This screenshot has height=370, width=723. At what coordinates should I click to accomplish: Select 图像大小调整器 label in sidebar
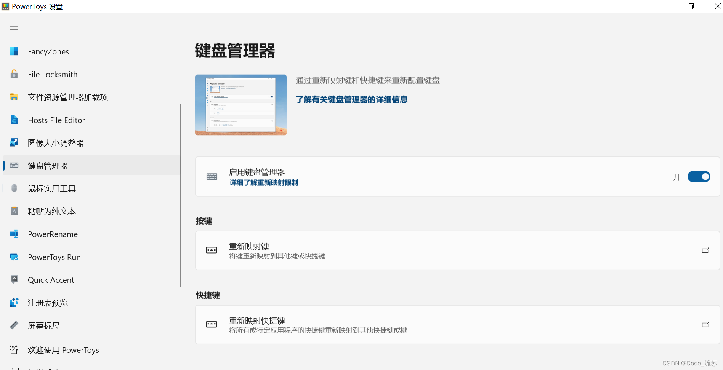56,143
